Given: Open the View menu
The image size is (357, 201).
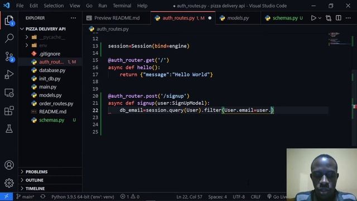Looking at the screenshot, I should pos(75,6).
